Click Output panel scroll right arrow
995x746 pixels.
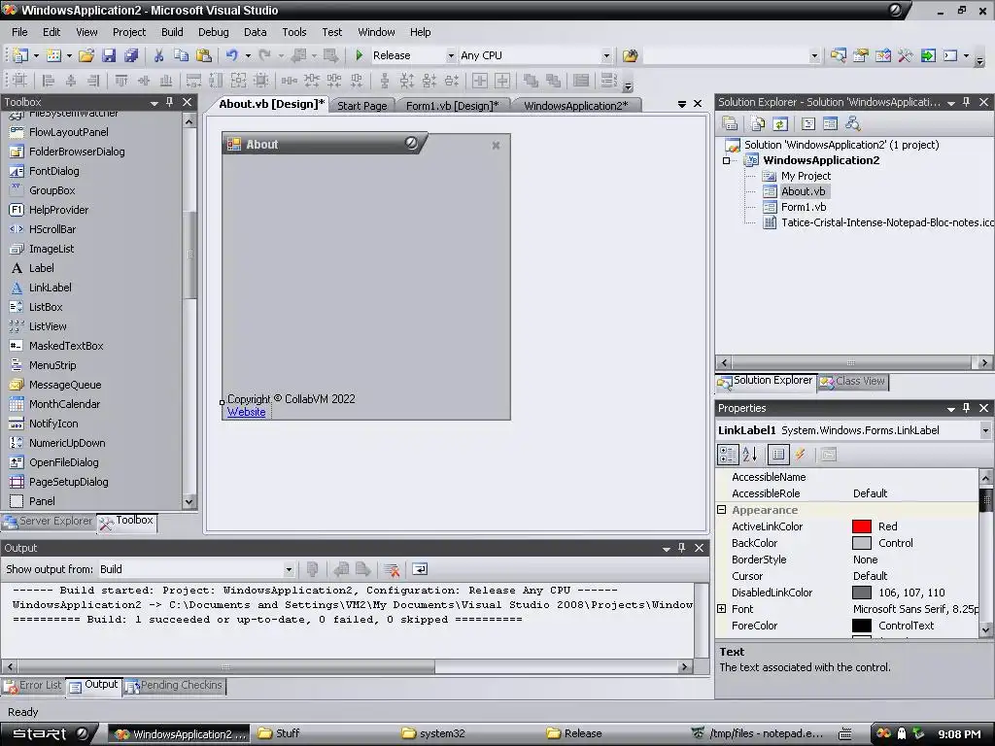click(x=684, y=666)
